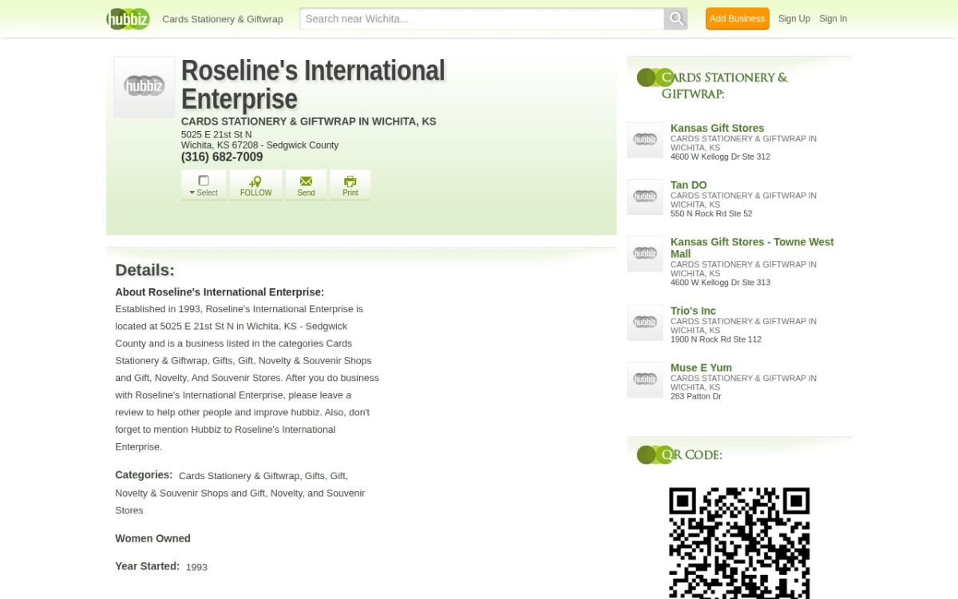Click the Year Started value 1993
The height and width of the screenshot is (599, 958).
coord(196,567)
